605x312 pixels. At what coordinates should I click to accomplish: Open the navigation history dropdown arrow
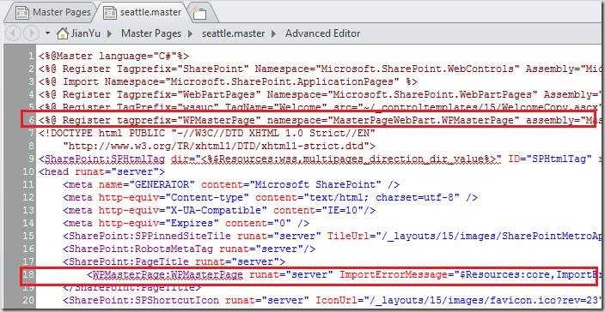click(x=47, y=33)
